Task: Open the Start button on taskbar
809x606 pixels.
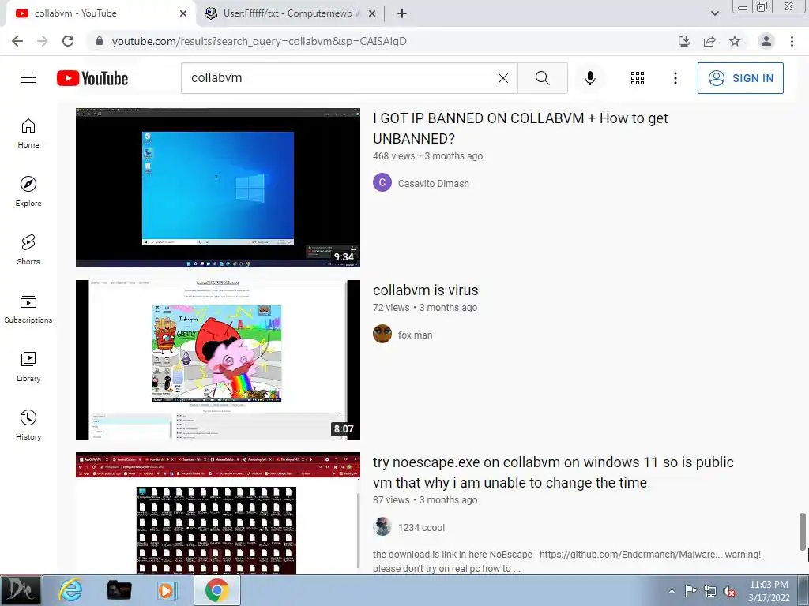Action: [x=21, y=590]
